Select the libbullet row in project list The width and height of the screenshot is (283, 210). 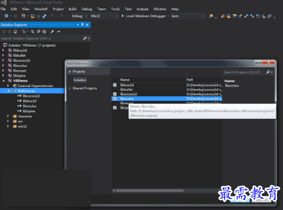point(167,90)
